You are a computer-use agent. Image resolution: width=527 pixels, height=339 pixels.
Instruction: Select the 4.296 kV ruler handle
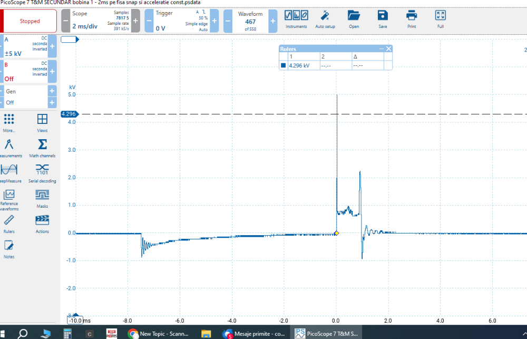(70, 114)
